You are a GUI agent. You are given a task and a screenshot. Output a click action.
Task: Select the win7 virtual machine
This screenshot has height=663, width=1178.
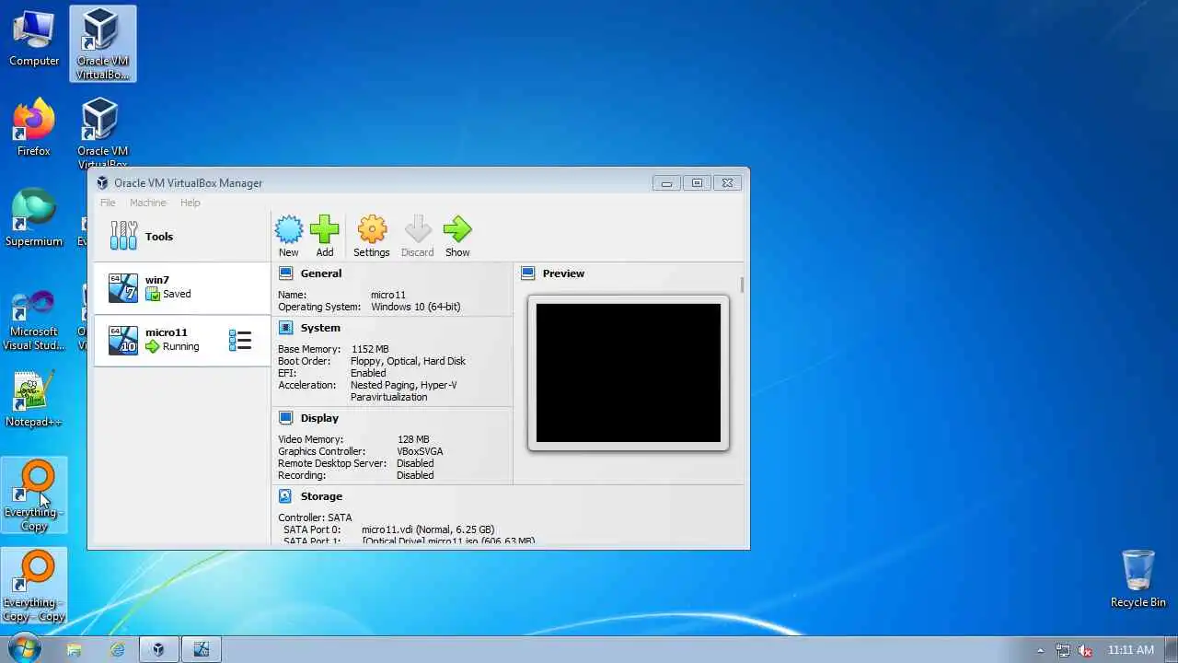tap(181, 287)
